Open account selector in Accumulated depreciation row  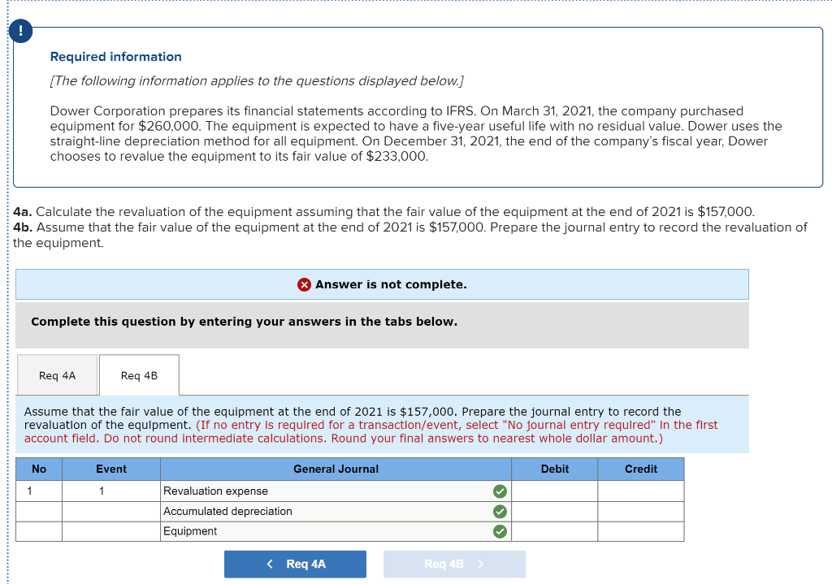coord(325,511)
